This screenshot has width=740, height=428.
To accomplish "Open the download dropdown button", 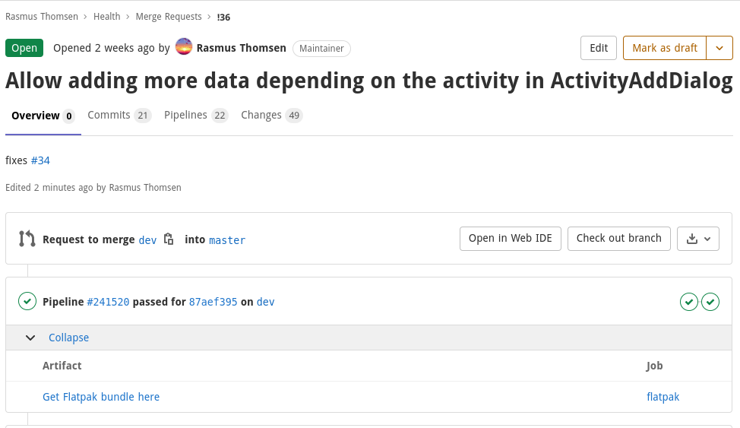I will tap(698, 239).
